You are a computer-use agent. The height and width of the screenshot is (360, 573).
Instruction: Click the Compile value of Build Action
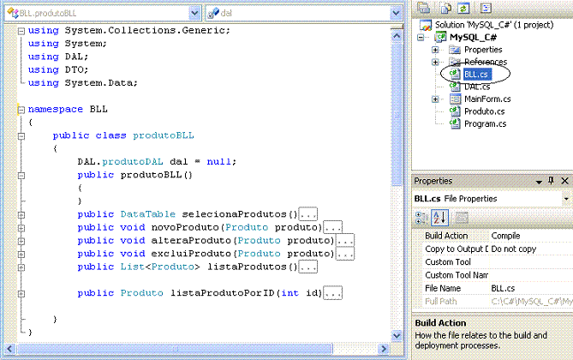tap(505, 236)
